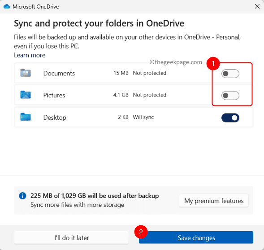Viewport: 264px width, 250px height.
Task: Click the 4.1 GB size value
Action: (121, 95)
